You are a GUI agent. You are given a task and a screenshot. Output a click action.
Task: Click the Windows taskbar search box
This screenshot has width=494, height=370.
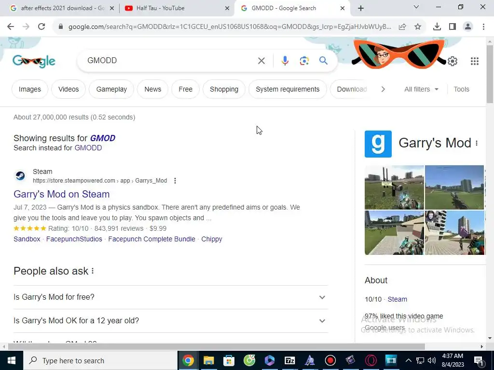(100, 360)
